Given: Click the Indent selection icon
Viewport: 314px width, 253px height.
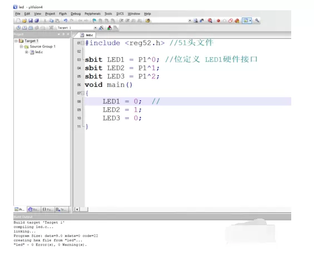Looking at the screenshot, I should tap(121, 21).
